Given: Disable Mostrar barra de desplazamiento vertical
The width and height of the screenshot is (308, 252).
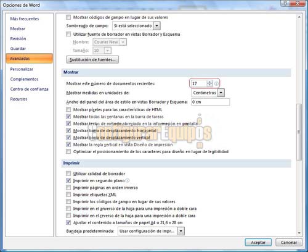Looking at the screenshot, I should (68, 138).
